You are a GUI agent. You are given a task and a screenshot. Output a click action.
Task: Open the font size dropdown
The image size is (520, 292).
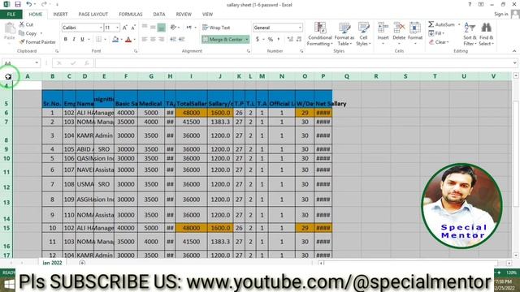point(117,28)
